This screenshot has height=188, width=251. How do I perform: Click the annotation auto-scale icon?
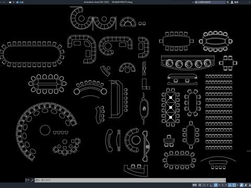[x=246, y=185]
